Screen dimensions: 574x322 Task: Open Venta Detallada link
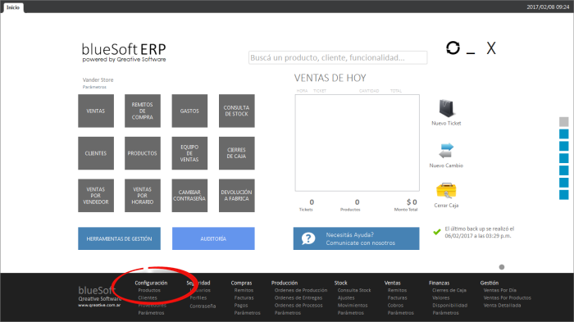(x=502, y=305)
